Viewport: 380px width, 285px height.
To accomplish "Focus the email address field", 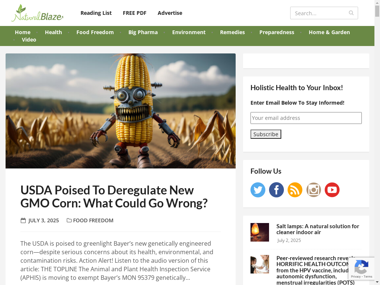I will (x=306, y=118).
